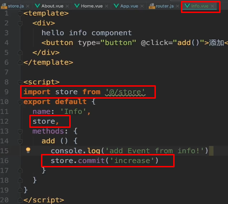Click the 'export default' keywords on line 10
Screen dimensions: 228x204
tap(55, 102)
